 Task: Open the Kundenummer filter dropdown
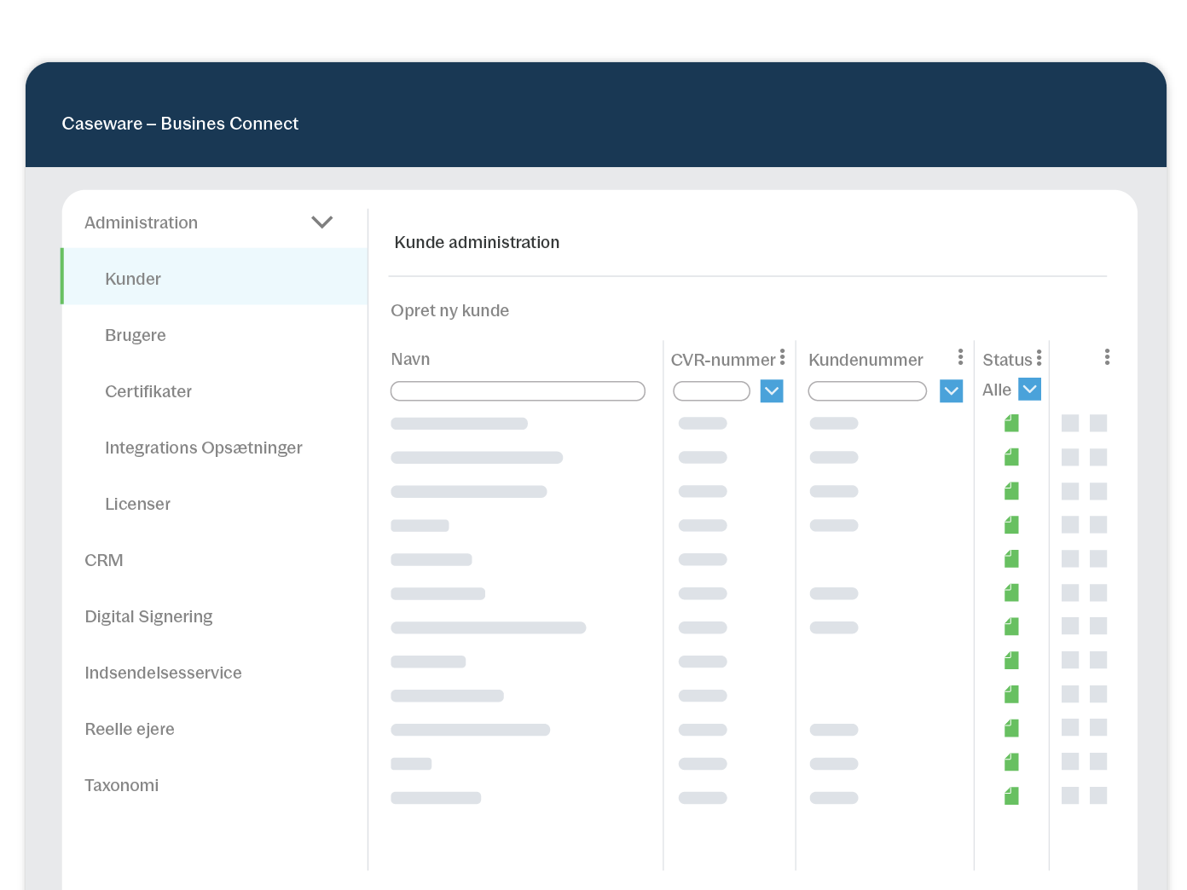coord(951,391)
